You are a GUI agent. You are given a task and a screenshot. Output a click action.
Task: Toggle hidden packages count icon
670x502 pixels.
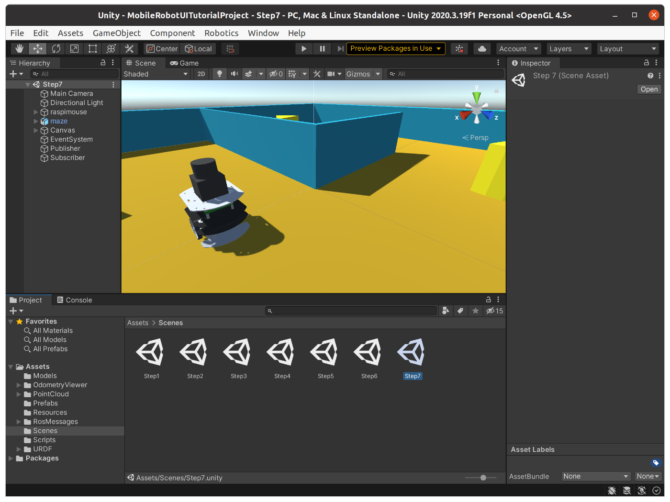point(495,311)
